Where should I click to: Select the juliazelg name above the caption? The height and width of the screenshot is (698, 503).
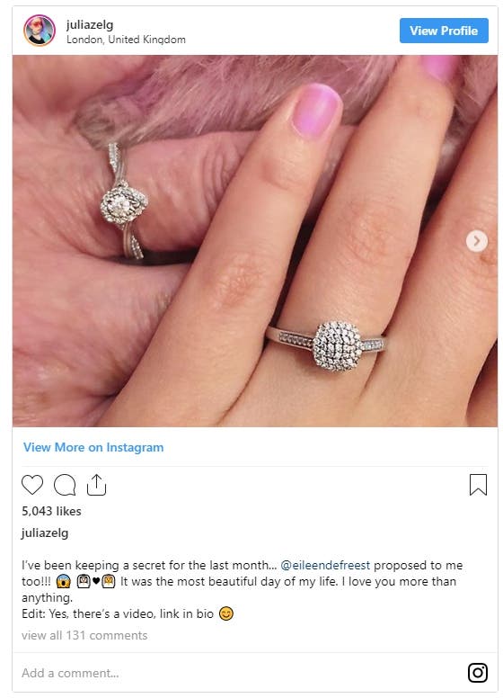tap(45, 532)
